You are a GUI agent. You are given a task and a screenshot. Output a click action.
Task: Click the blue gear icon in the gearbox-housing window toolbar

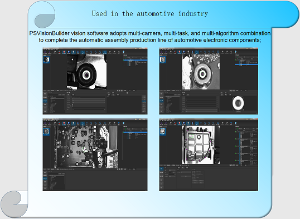(235, 123)
